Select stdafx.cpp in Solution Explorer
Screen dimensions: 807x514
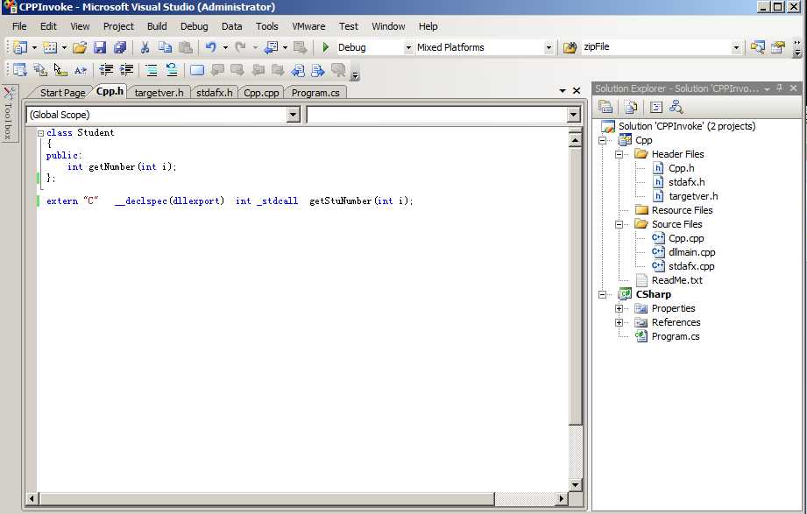[x=691, y=266]
